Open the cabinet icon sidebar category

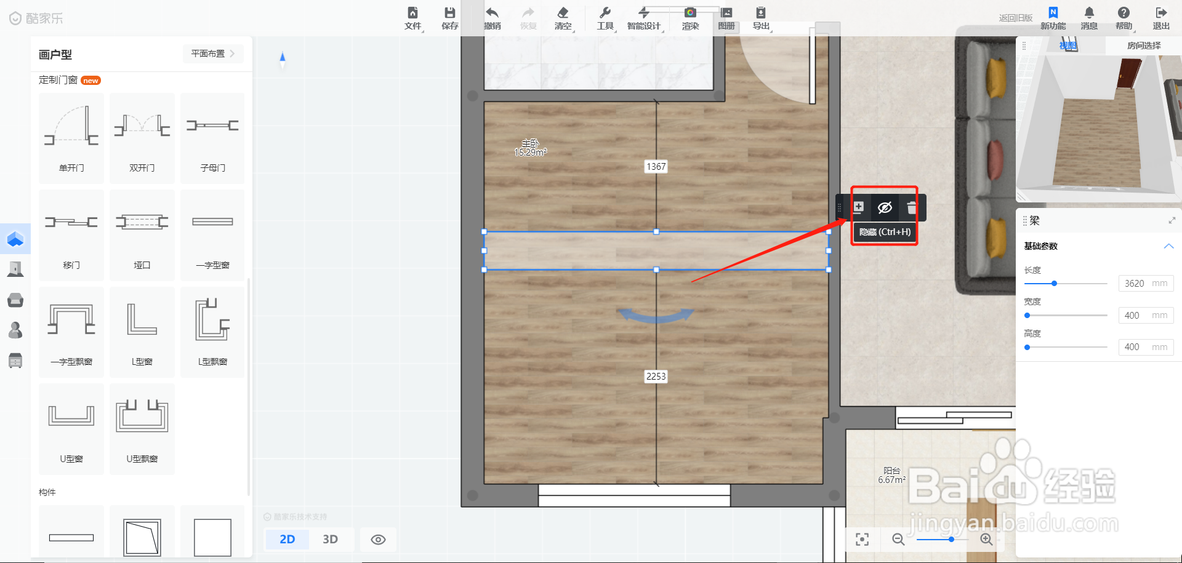[15, 361]
